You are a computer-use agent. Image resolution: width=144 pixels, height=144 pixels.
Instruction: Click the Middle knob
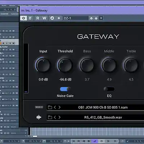click(x=109, y=66)
